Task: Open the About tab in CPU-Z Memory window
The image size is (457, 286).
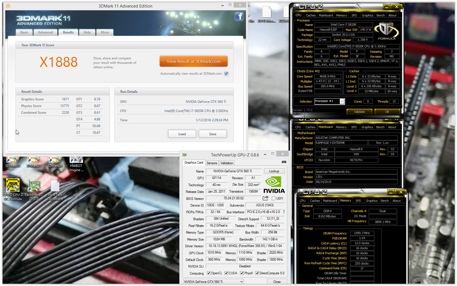Action: click(x=397, y=201)
